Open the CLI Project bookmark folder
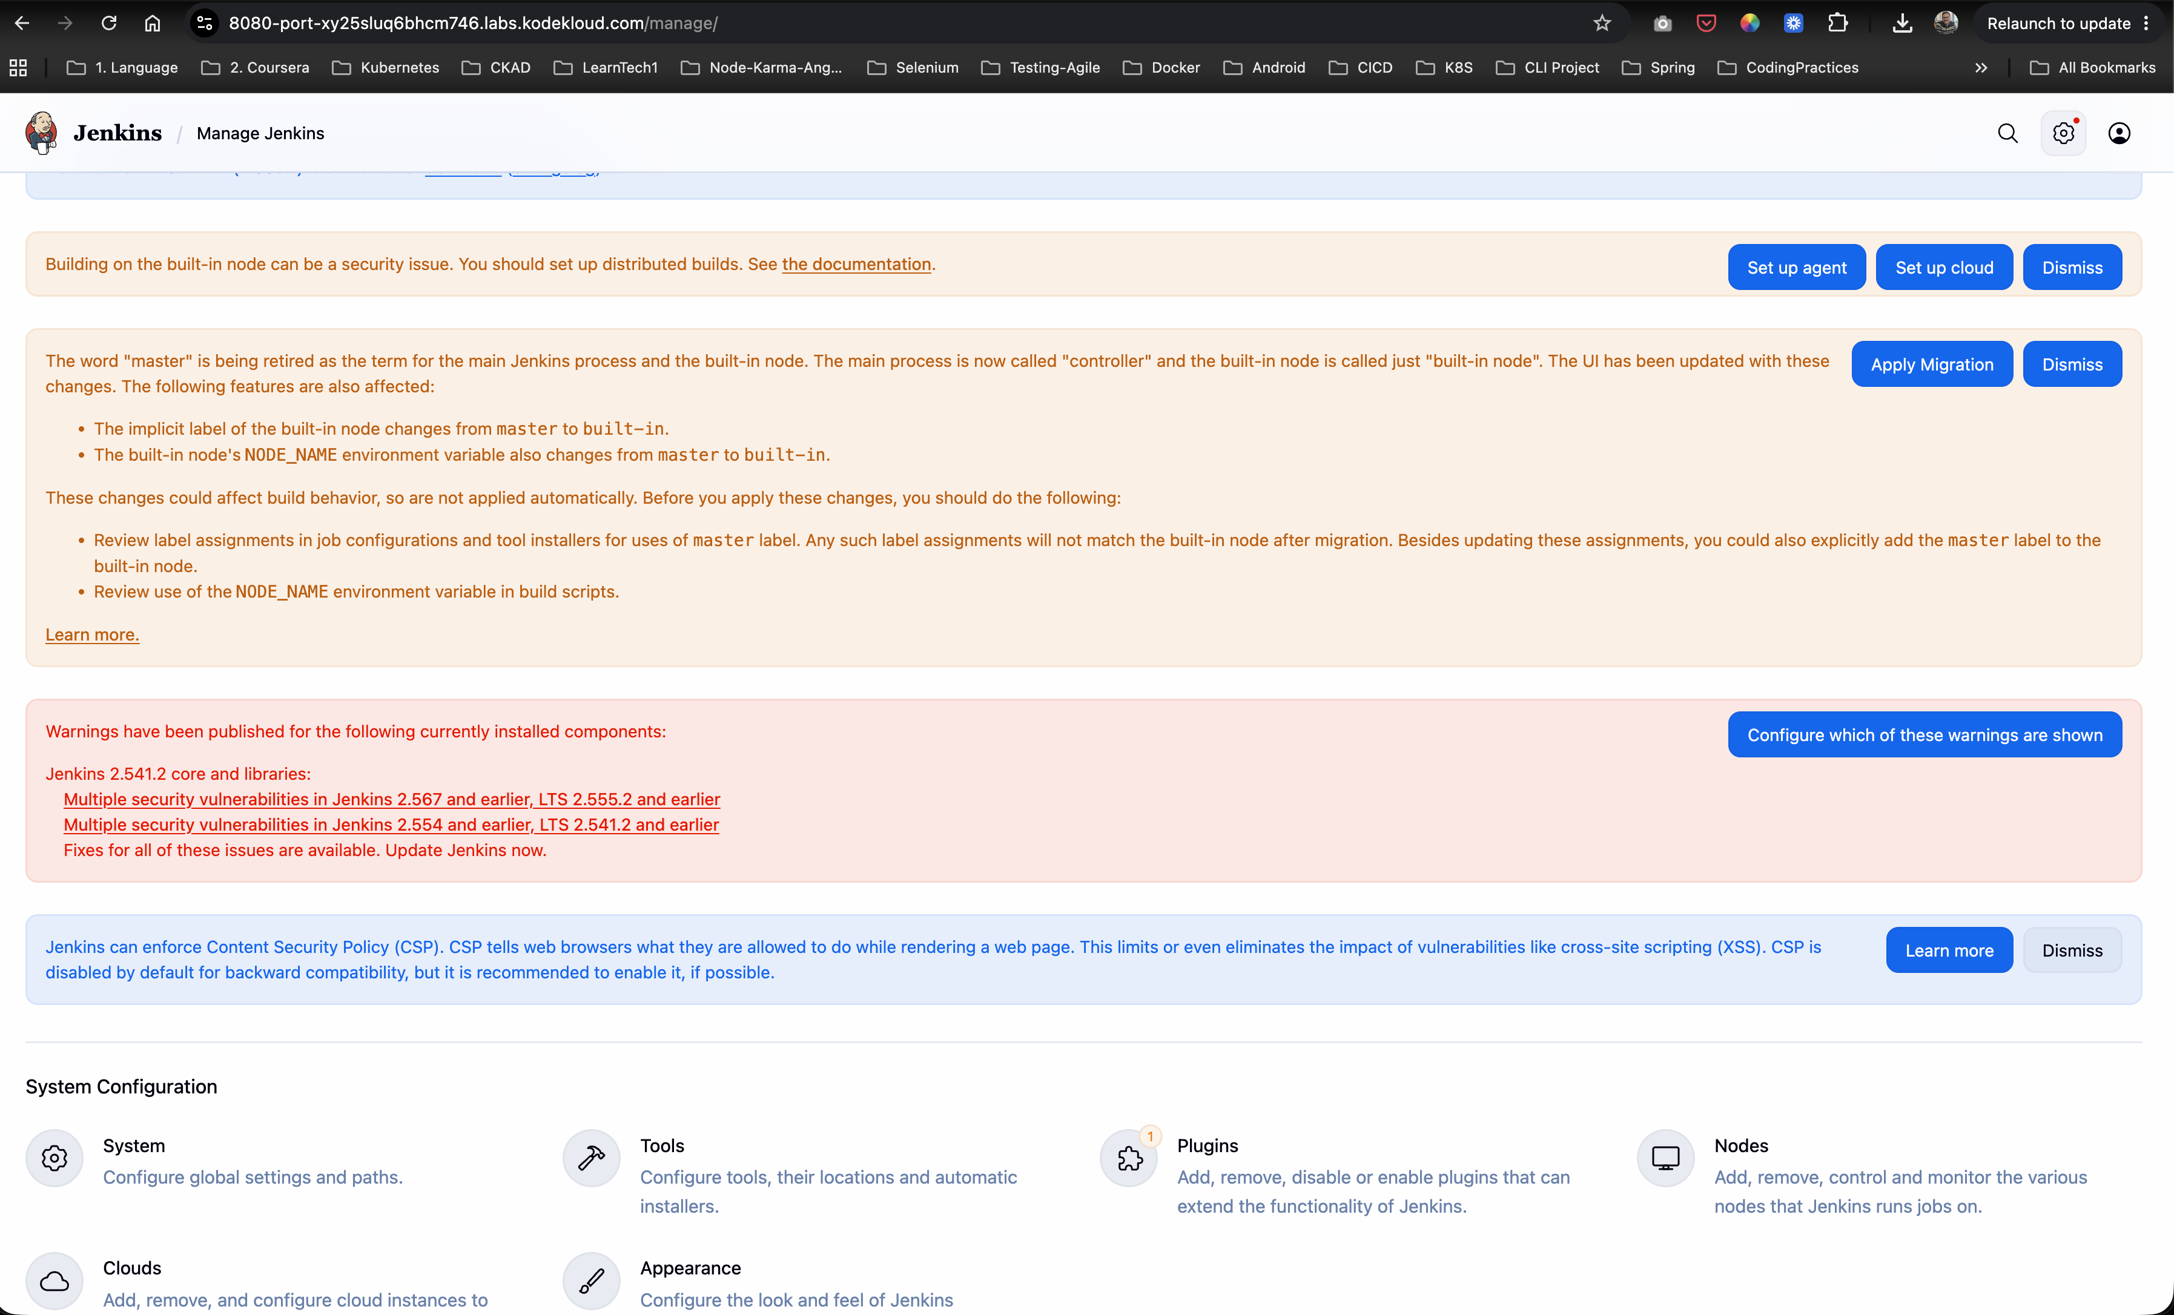Image resolution: width=2174 pixels, height=1315 pixels. pyautogui.click(x=1548, y=67)
